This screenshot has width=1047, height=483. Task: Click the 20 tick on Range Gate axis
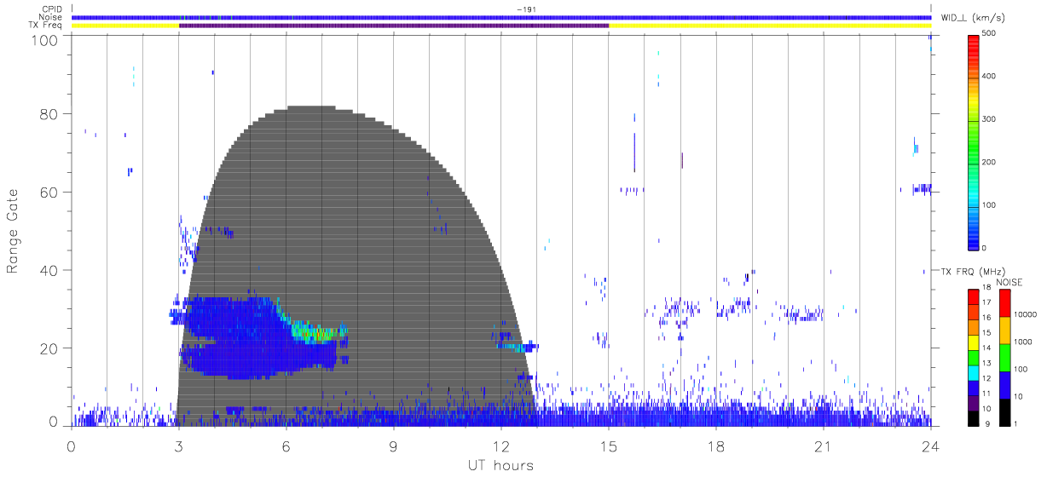[50, 348]
